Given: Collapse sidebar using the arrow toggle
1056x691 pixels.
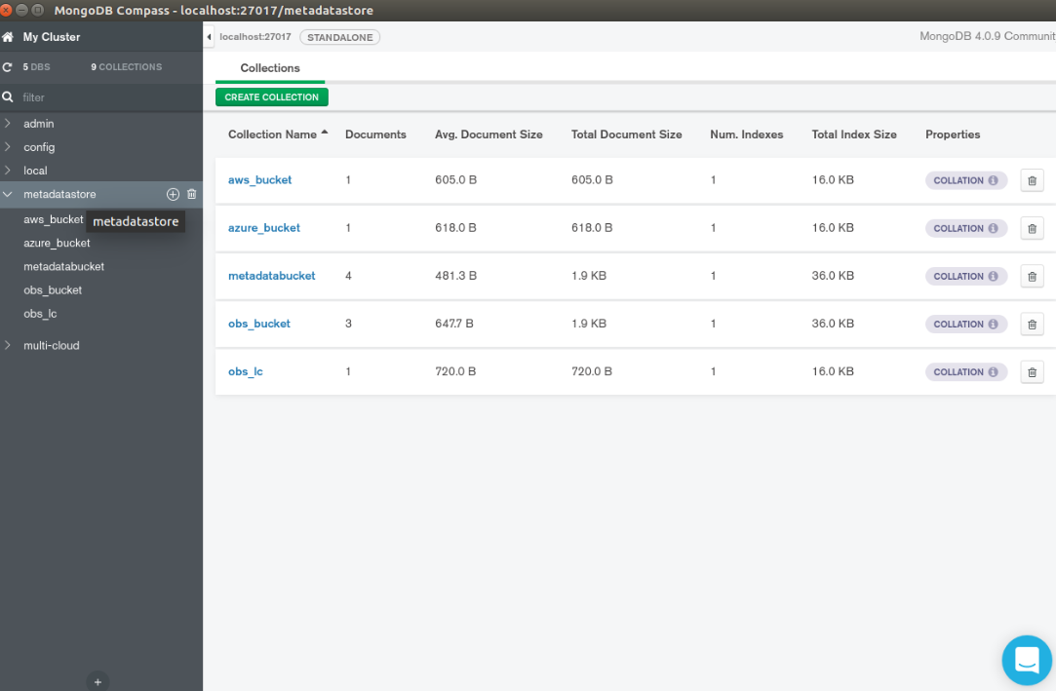Looking at the screenshot, I should click(209, 37).
